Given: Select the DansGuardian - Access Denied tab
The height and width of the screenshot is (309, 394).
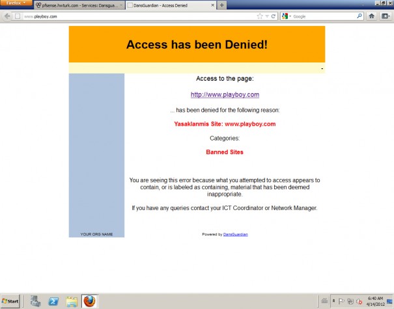Looking at the screenshot, I should (171, 5).
